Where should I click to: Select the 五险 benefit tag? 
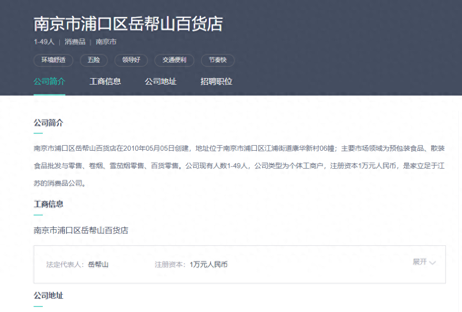pyautogui.click(x=93, y=60)
